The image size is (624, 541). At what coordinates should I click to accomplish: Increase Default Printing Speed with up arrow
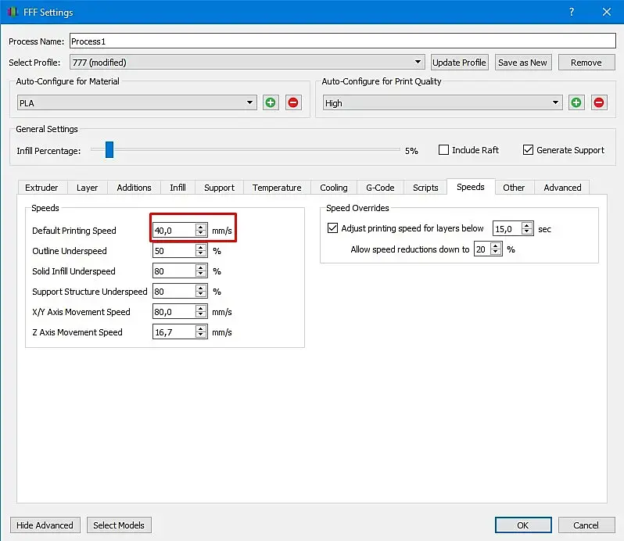click(x=201, y=227)
